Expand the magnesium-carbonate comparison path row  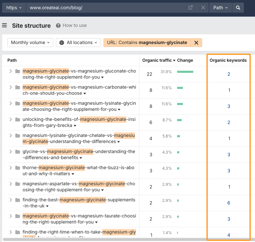click(11, 87)
